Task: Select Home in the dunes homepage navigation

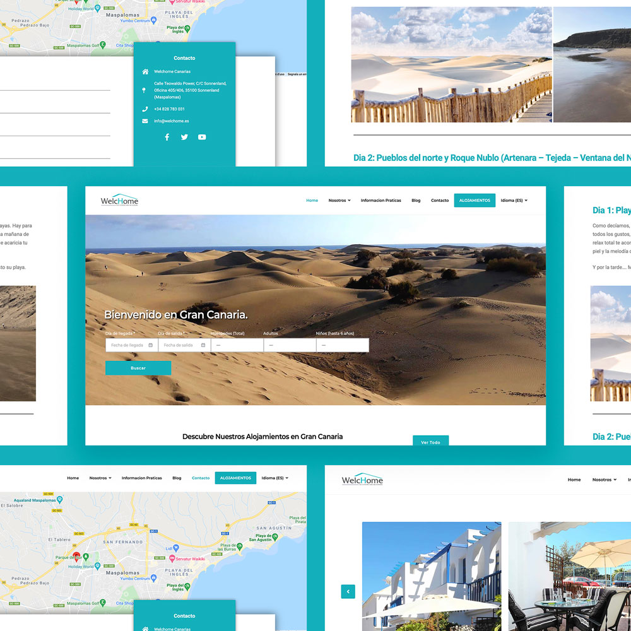Action: coord(312,201)
